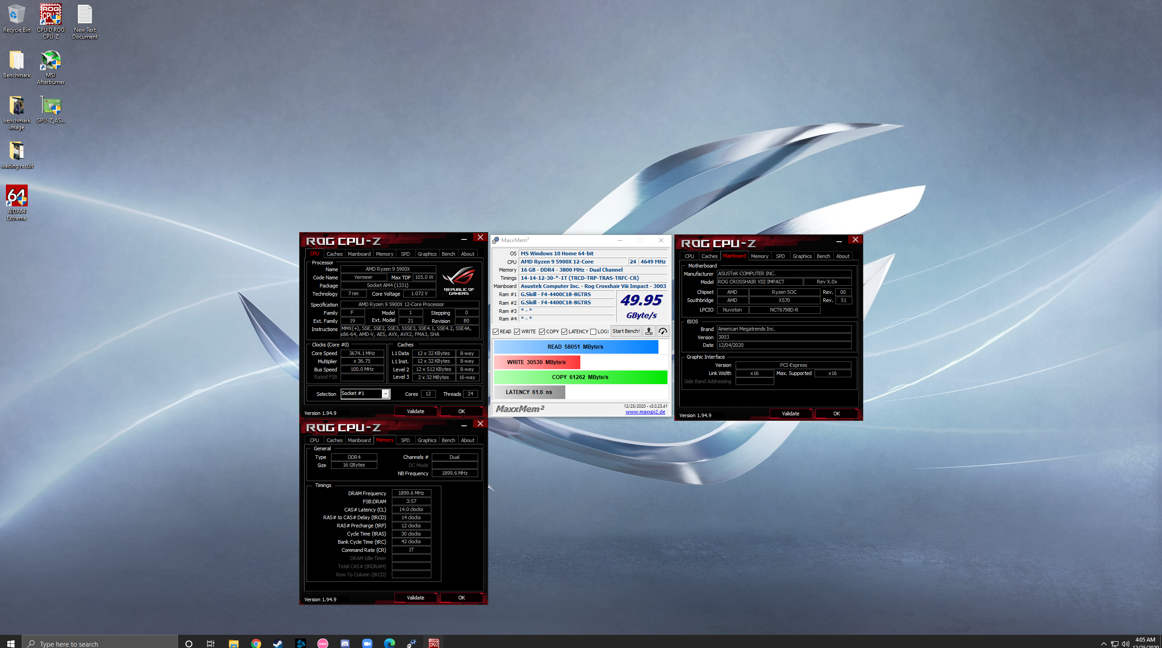
Task: Open New Text Document on desktop
Action: (84, 21)
